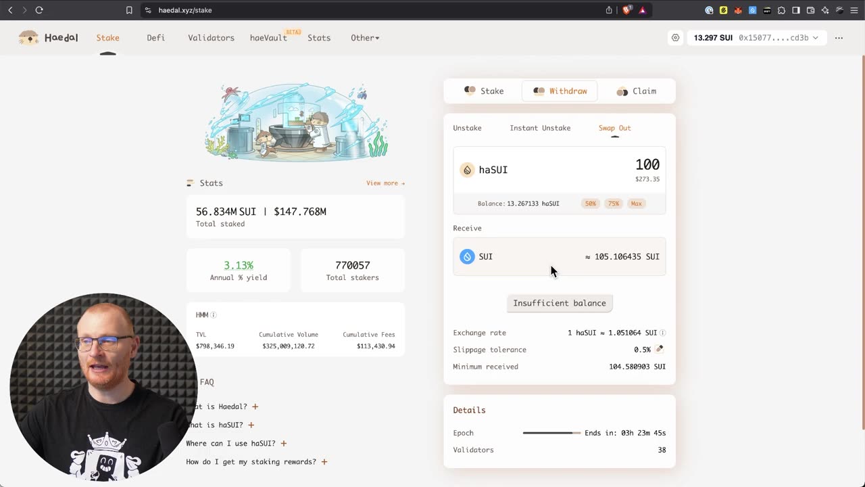
Task: Expand the 'Where can I use haSUI?' FAQ
Action: pyautogui.click(x=284, y=443)
